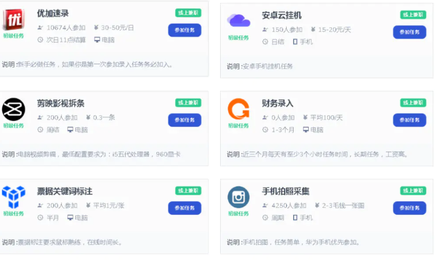Click the 10674人参加 text
This screenshot has width=435, height=260.
66,27
